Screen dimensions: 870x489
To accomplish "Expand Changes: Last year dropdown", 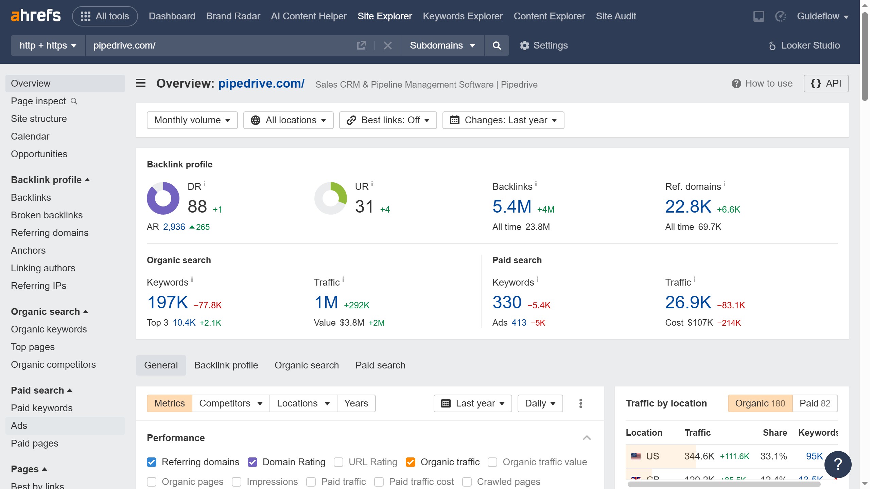I will coord(503,120).
